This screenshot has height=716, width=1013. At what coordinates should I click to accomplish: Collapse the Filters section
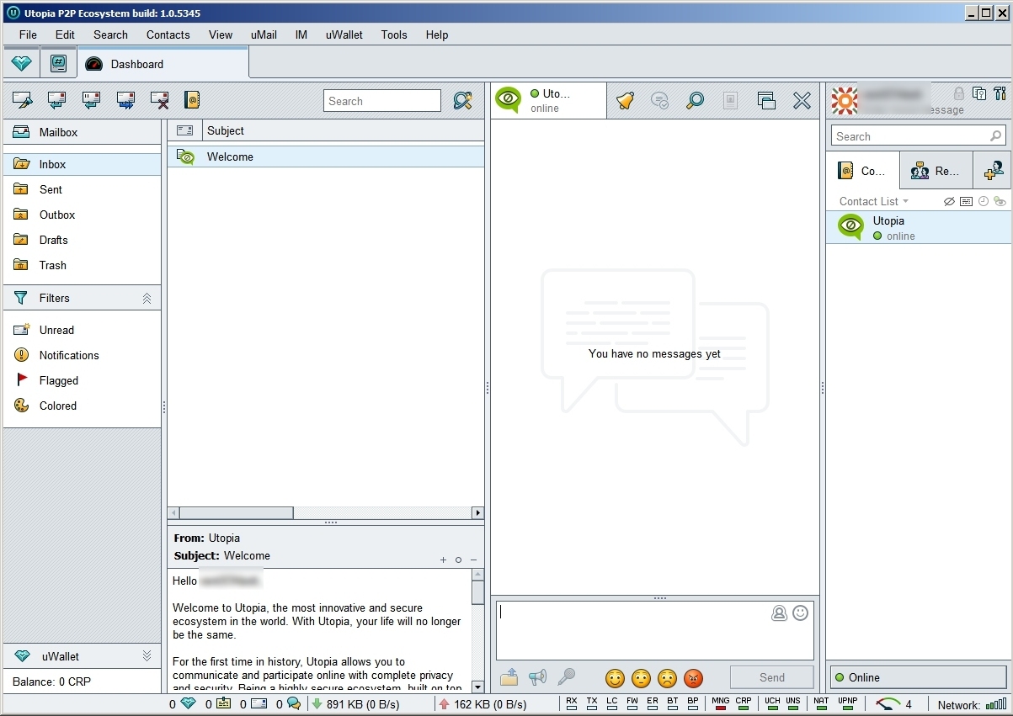(x=147, y=299)
